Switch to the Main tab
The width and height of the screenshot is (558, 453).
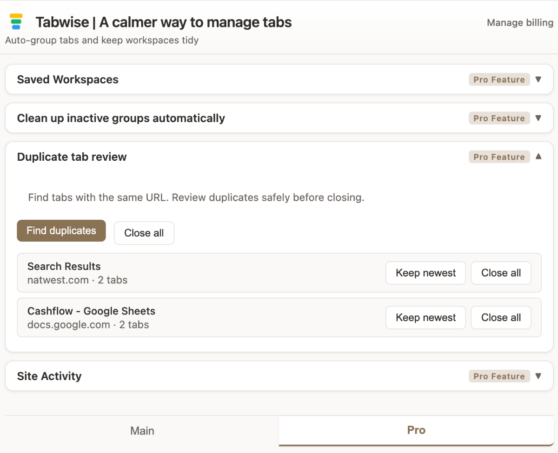[142, 431]
